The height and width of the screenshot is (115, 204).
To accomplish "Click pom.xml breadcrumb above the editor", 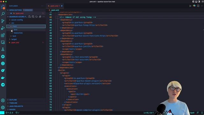I will 55,10.
